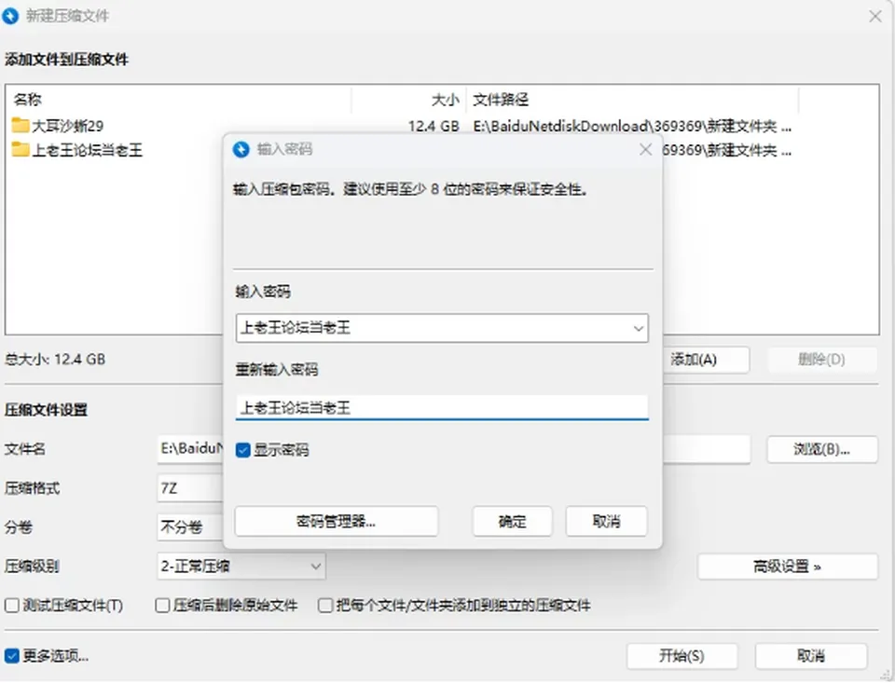Screen dimensions: 895x683
Task: Click the 添加(A) button
Action: coord(706,360)
